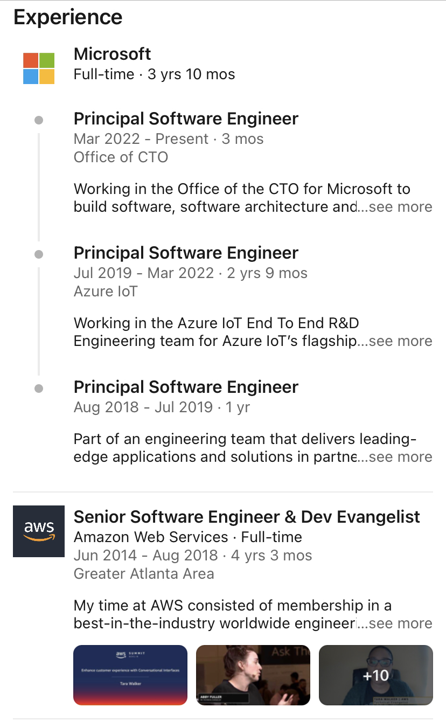
Task: Open Senior Software Engineer & Dev Evangelist title
Action: coord(247,517)
